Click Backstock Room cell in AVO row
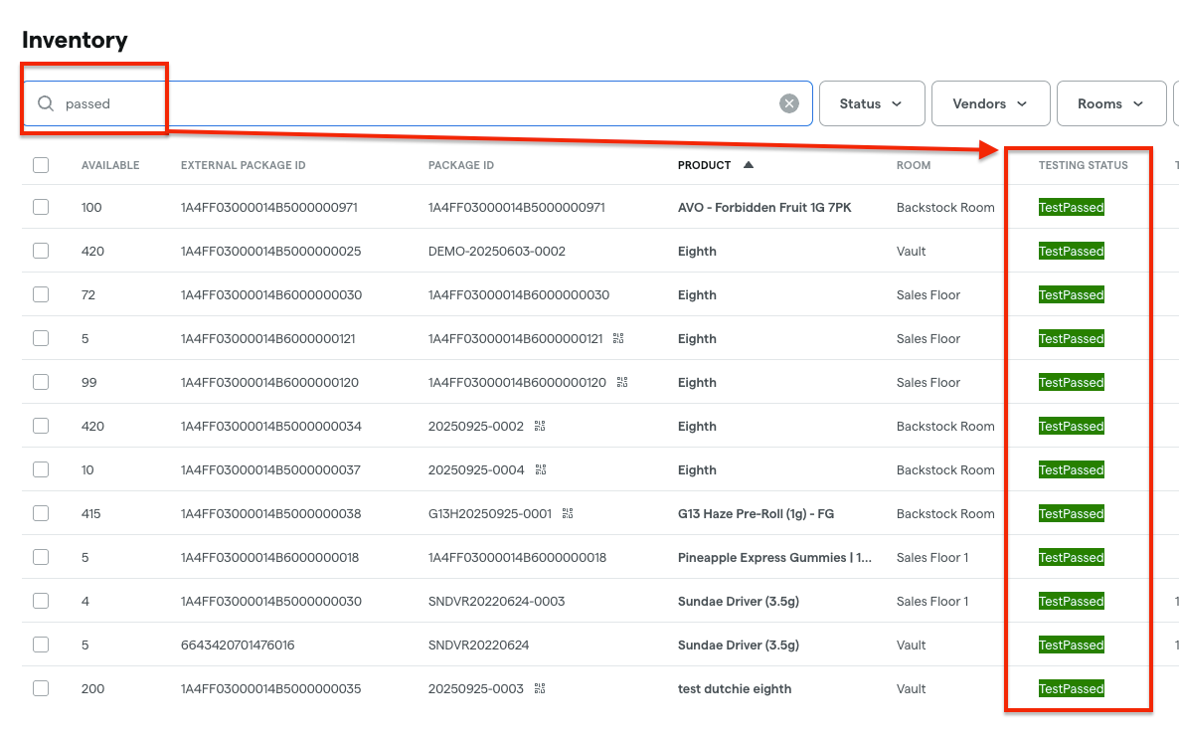The width and height of the screenshot is (1179, 739). (945, 207)
